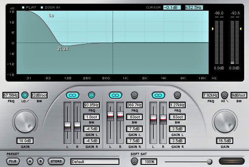Enable the 1.27kHz band power button
The width and height of the screenshot is (249, 167).
[177, 95]
